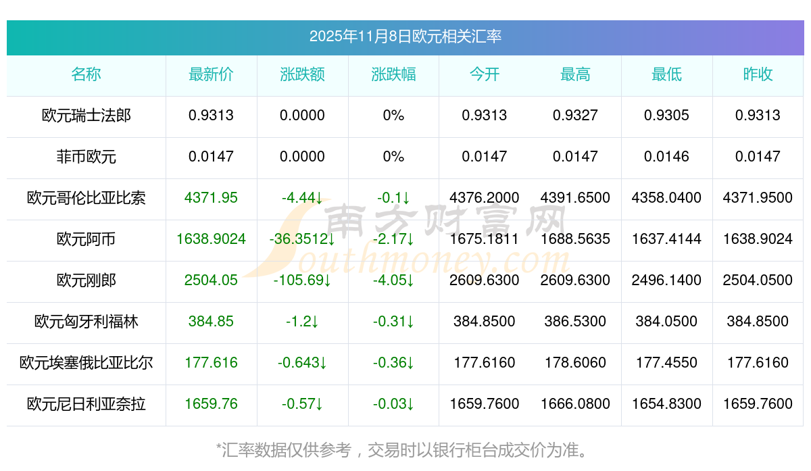
Task: Click change percent -4.05↓
Action: [393, 280]
